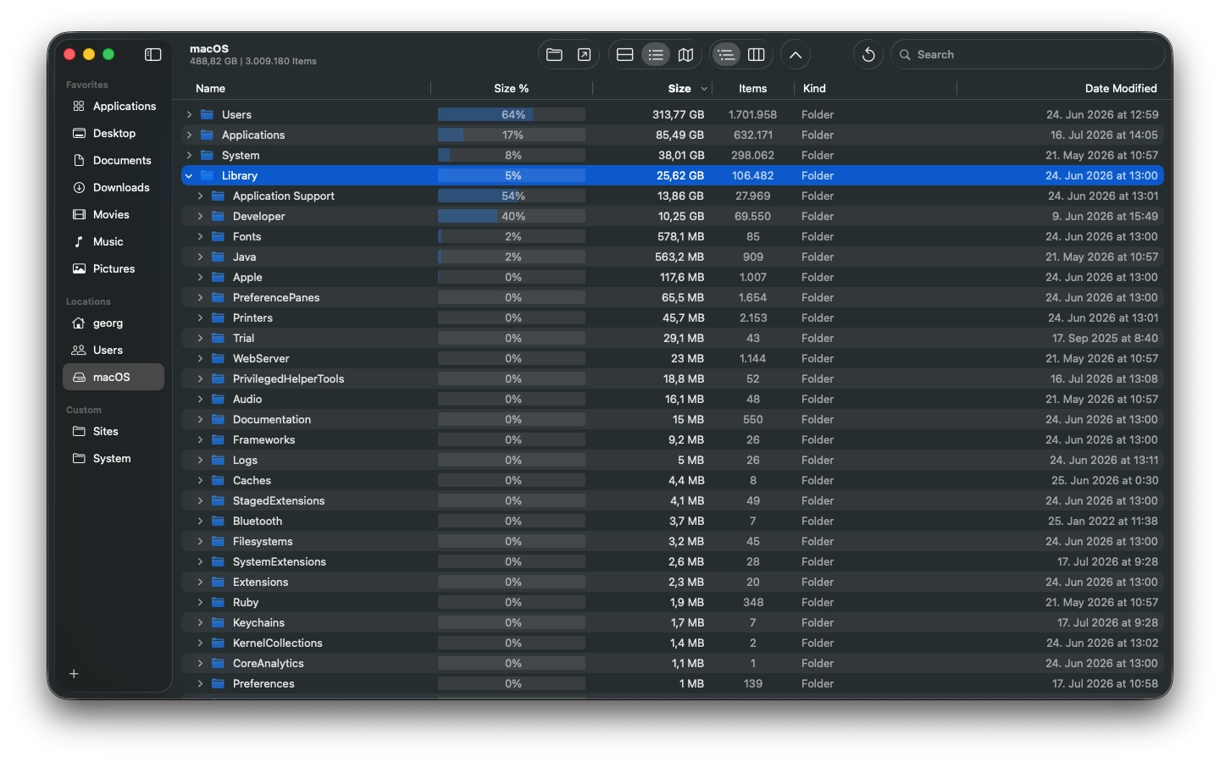This screenshot has width=1220, height=762.
Task: Click the Size column sort dropdown arrow
Action: [704, 89]
